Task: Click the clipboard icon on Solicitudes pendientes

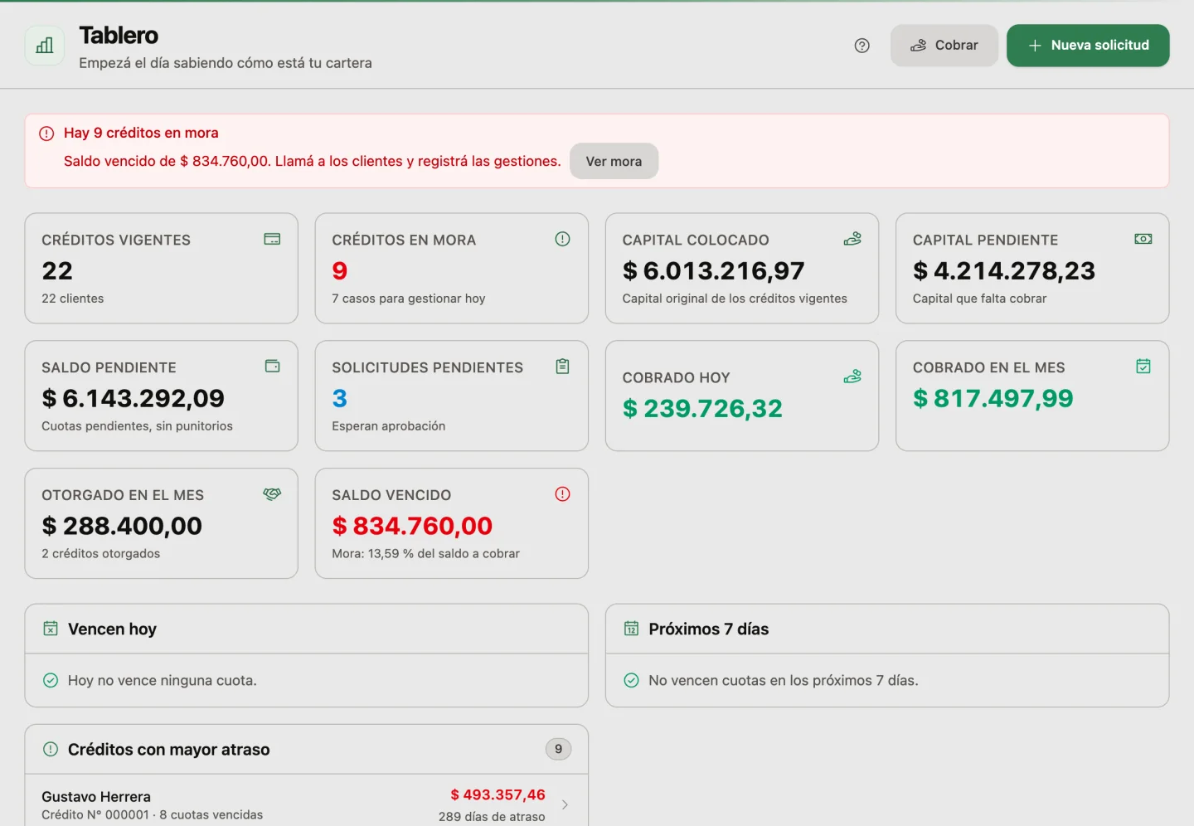Action: (562, 366)
